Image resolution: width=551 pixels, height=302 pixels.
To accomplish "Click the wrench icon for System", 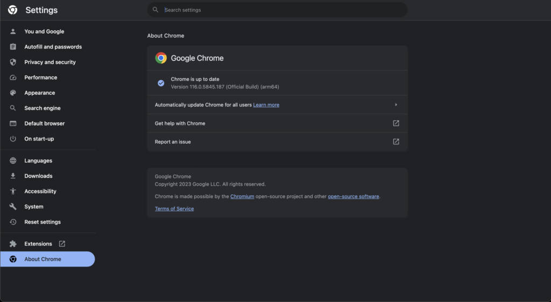I will pyautogui.click(x=13, y=206).
